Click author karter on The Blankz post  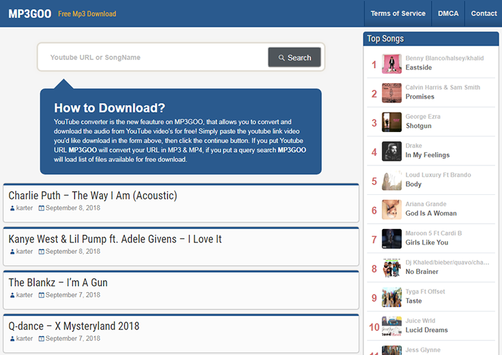pos(25,295)
